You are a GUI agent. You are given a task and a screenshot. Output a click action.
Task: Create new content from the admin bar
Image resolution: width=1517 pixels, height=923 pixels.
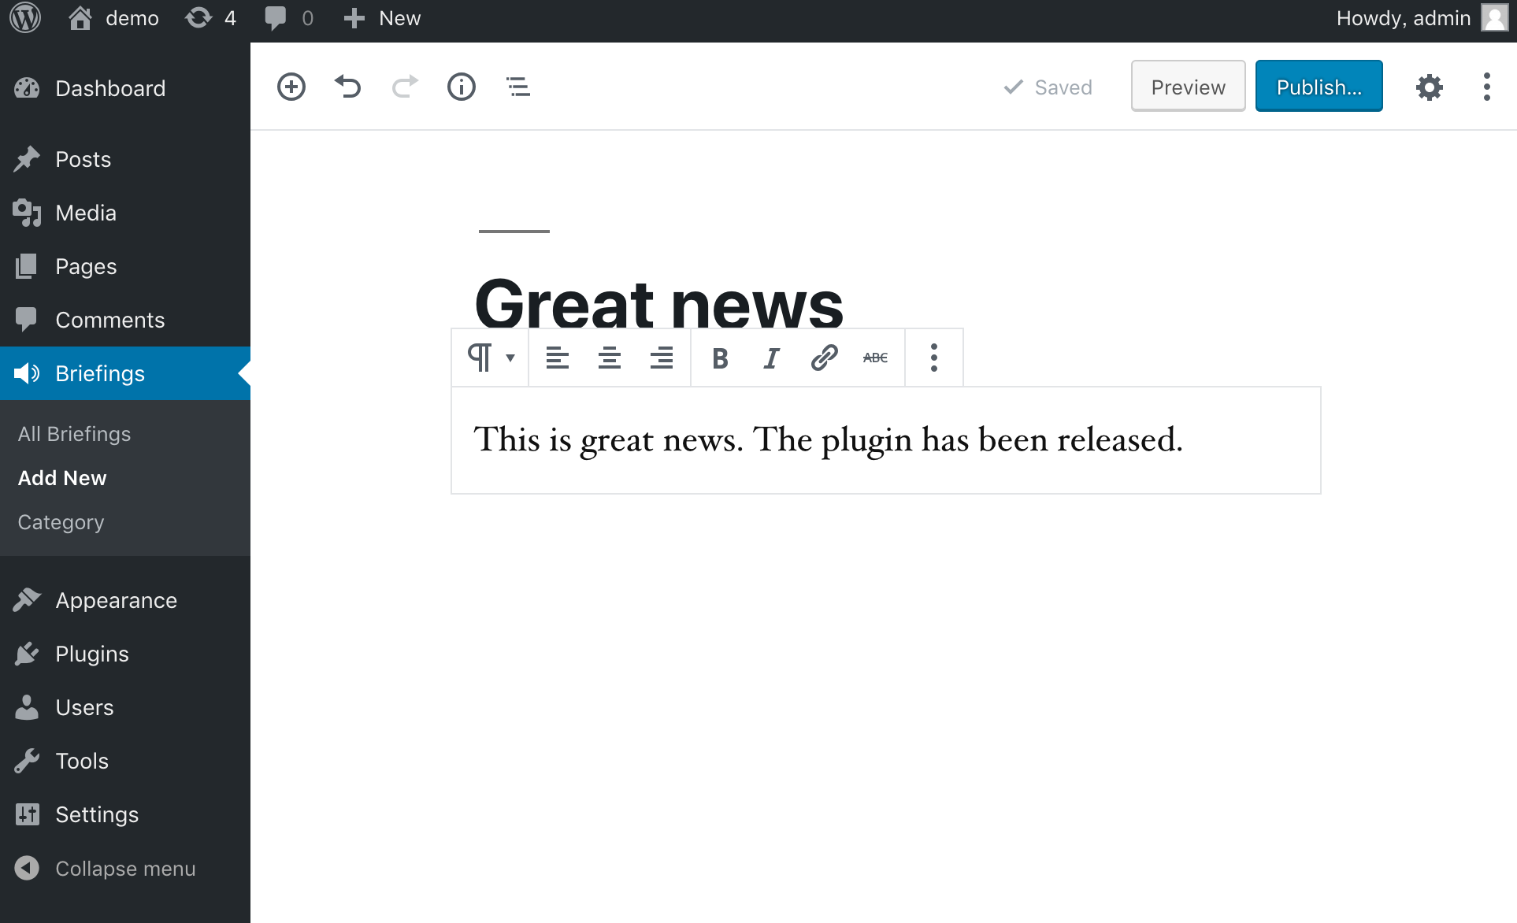381,17
